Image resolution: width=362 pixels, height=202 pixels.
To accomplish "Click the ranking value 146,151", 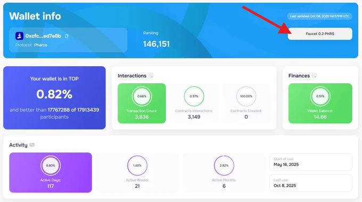I will click(157, 44).
